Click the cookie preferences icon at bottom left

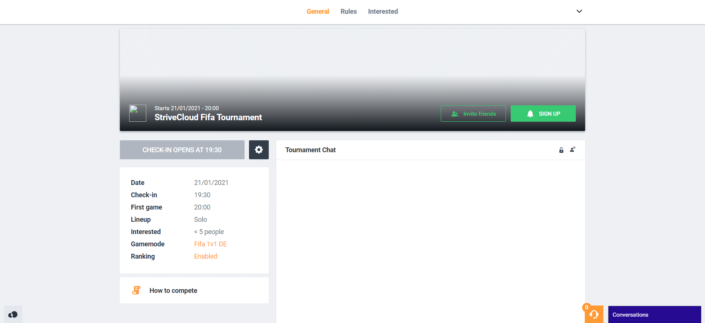click(13, 314)
